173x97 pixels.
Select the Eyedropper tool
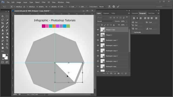(7, 23)
